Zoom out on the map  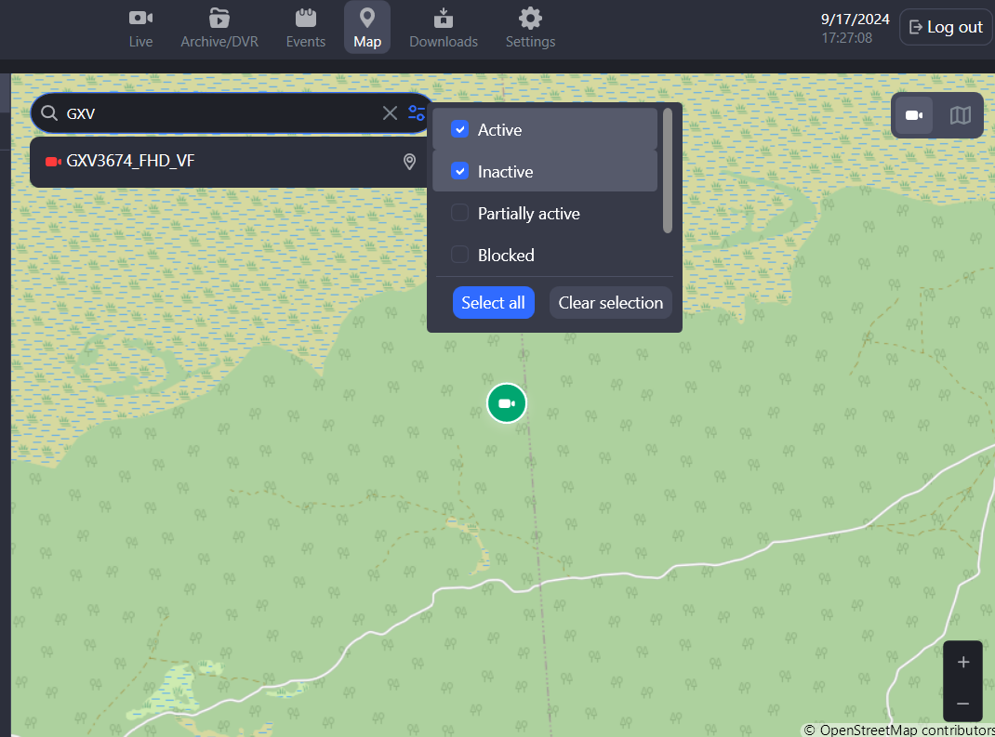[x=962, y=704]
